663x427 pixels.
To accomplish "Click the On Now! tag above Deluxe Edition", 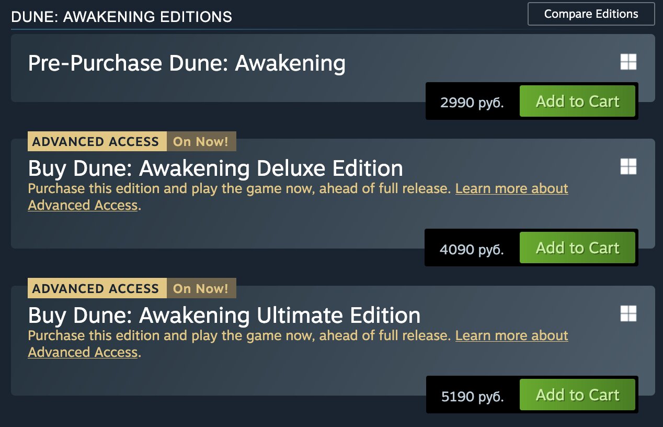I will 201,141.
